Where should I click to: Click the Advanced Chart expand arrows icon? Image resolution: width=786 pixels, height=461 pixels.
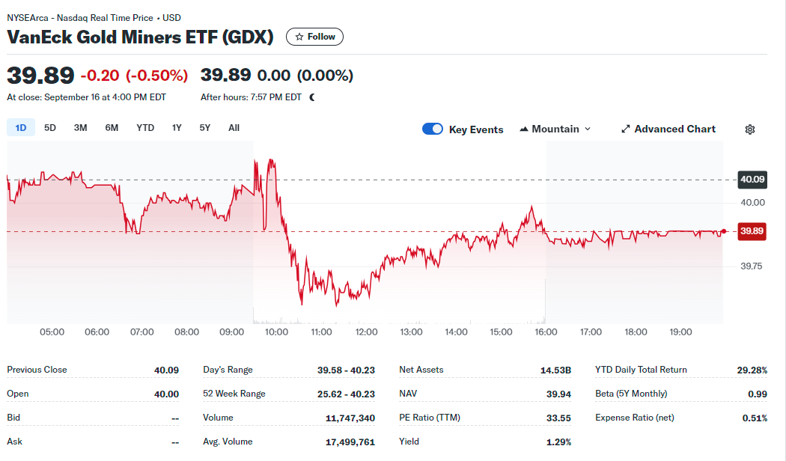tap(626, 129)
